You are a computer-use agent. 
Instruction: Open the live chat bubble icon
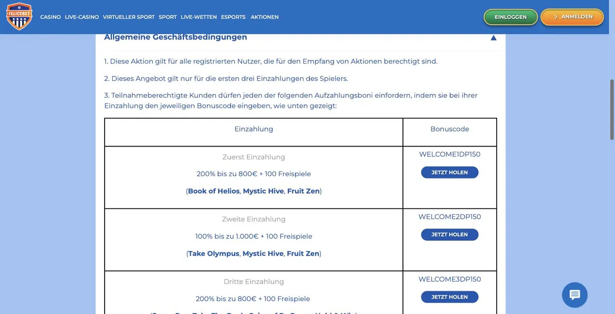(x=575, y=295)
